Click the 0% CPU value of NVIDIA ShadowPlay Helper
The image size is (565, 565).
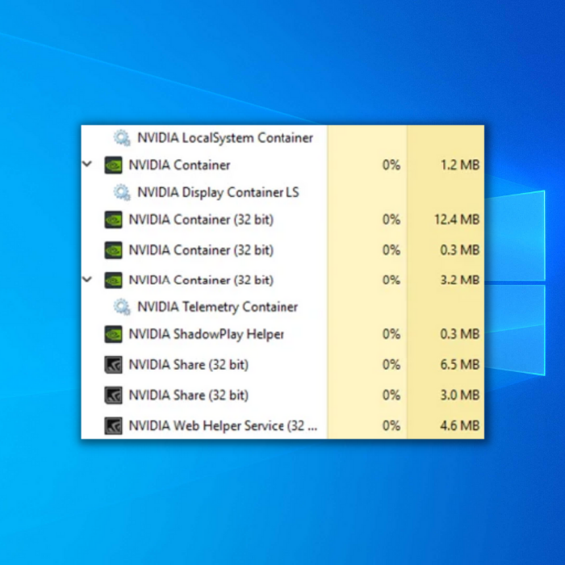(x=391, y=334)
